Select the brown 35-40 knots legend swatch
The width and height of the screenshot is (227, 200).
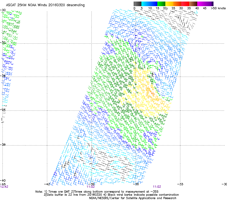(193, 4)
